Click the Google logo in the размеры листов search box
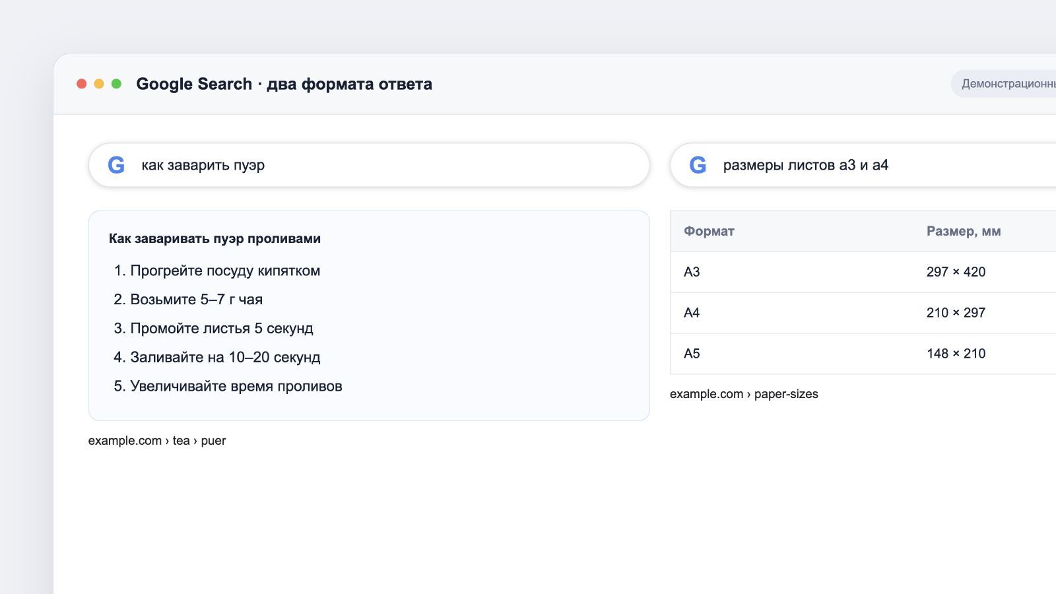Image resolution: width=1056 pixels, height=594 pixels. pos(698,165)
